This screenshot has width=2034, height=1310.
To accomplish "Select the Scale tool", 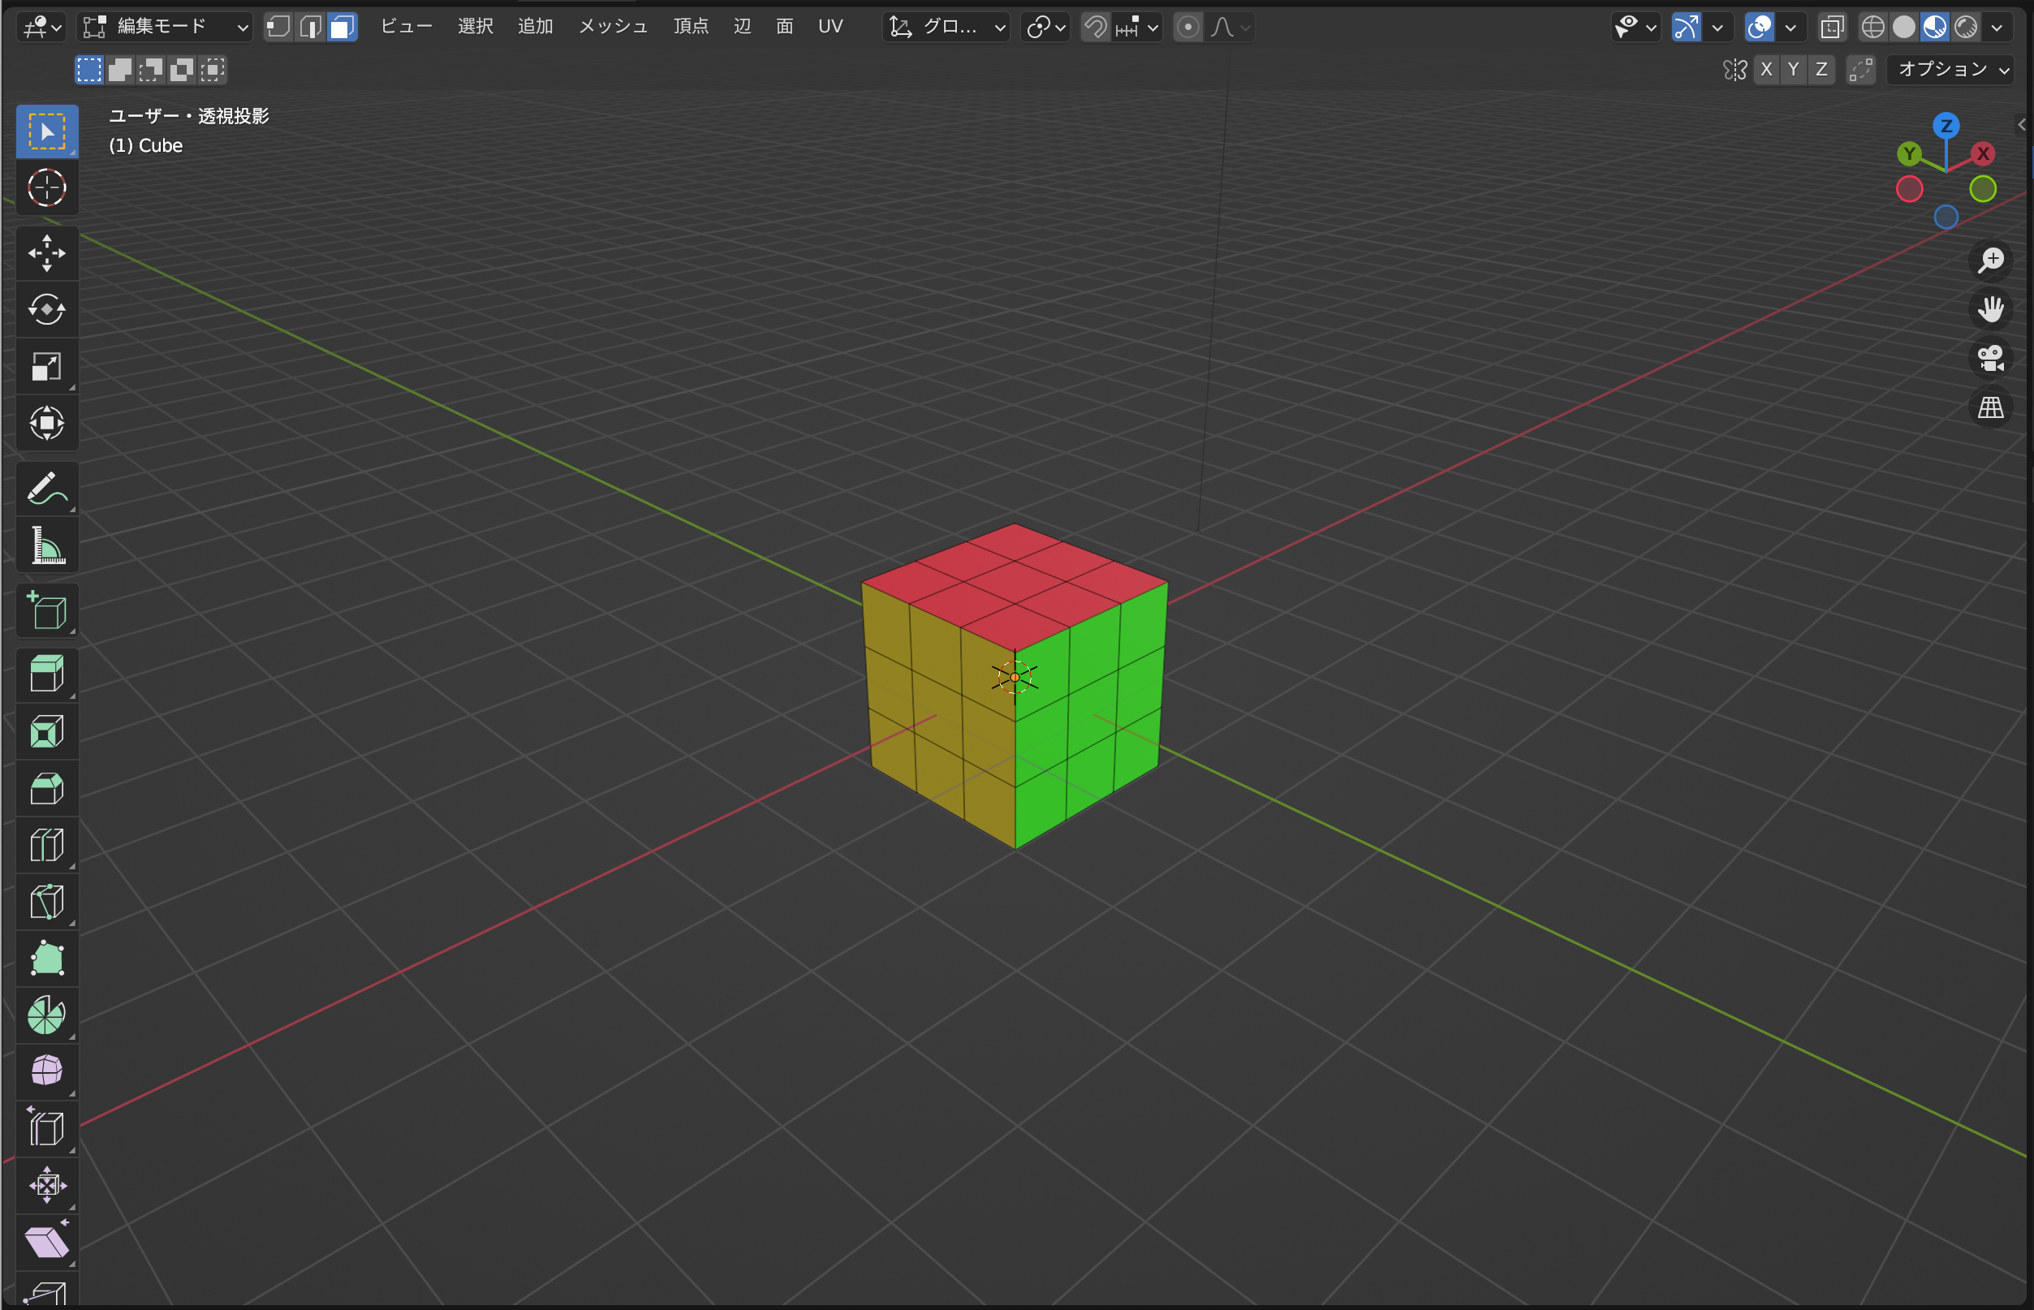I will click(x=47, y=366).
